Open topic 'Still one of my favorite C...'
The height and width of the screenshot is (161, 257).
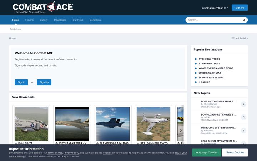pyautogui.click(x=219, y=141)
